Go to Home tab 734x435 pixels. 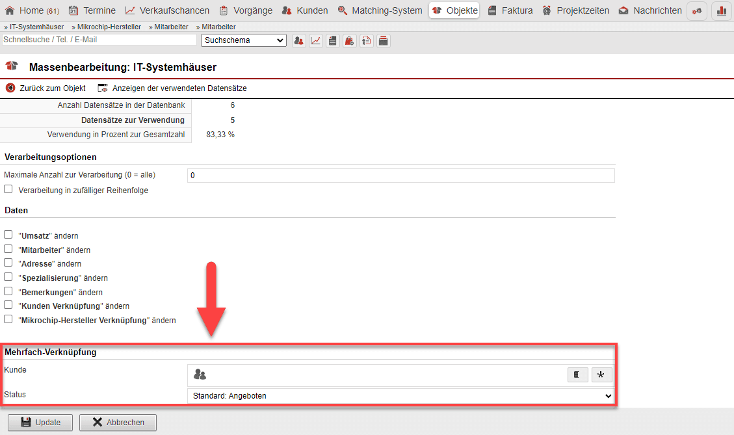click(x=32, y=10)
